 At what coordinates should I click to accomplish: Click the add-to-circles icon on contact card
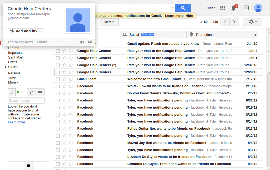[x=82, y=42]
